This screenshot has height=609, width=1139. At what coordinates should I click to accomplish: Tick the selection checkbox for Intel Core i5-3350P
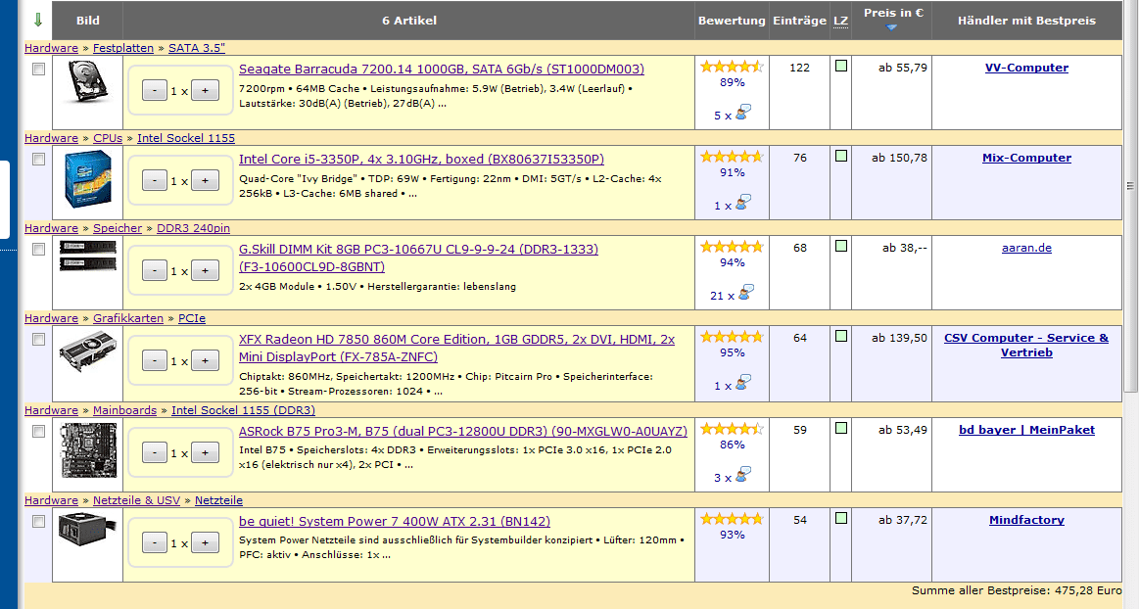click(x=38, y=159)
